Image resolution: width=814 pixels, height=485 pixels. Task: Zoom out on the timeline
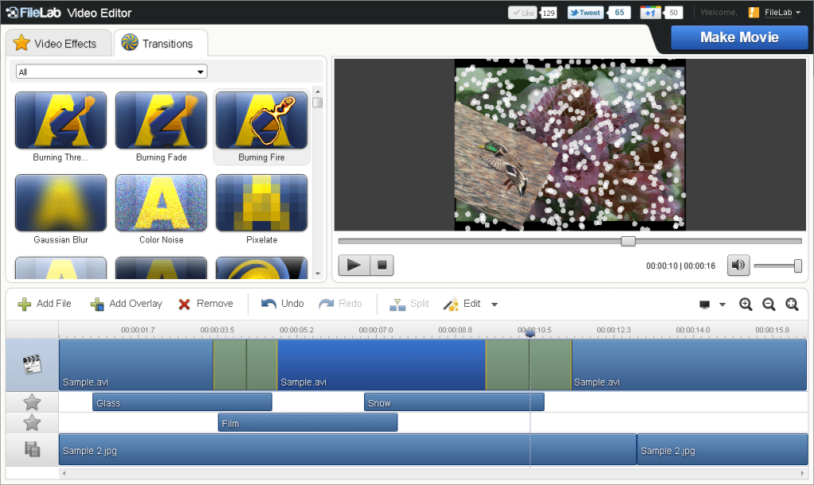click(x=769, y=305)
